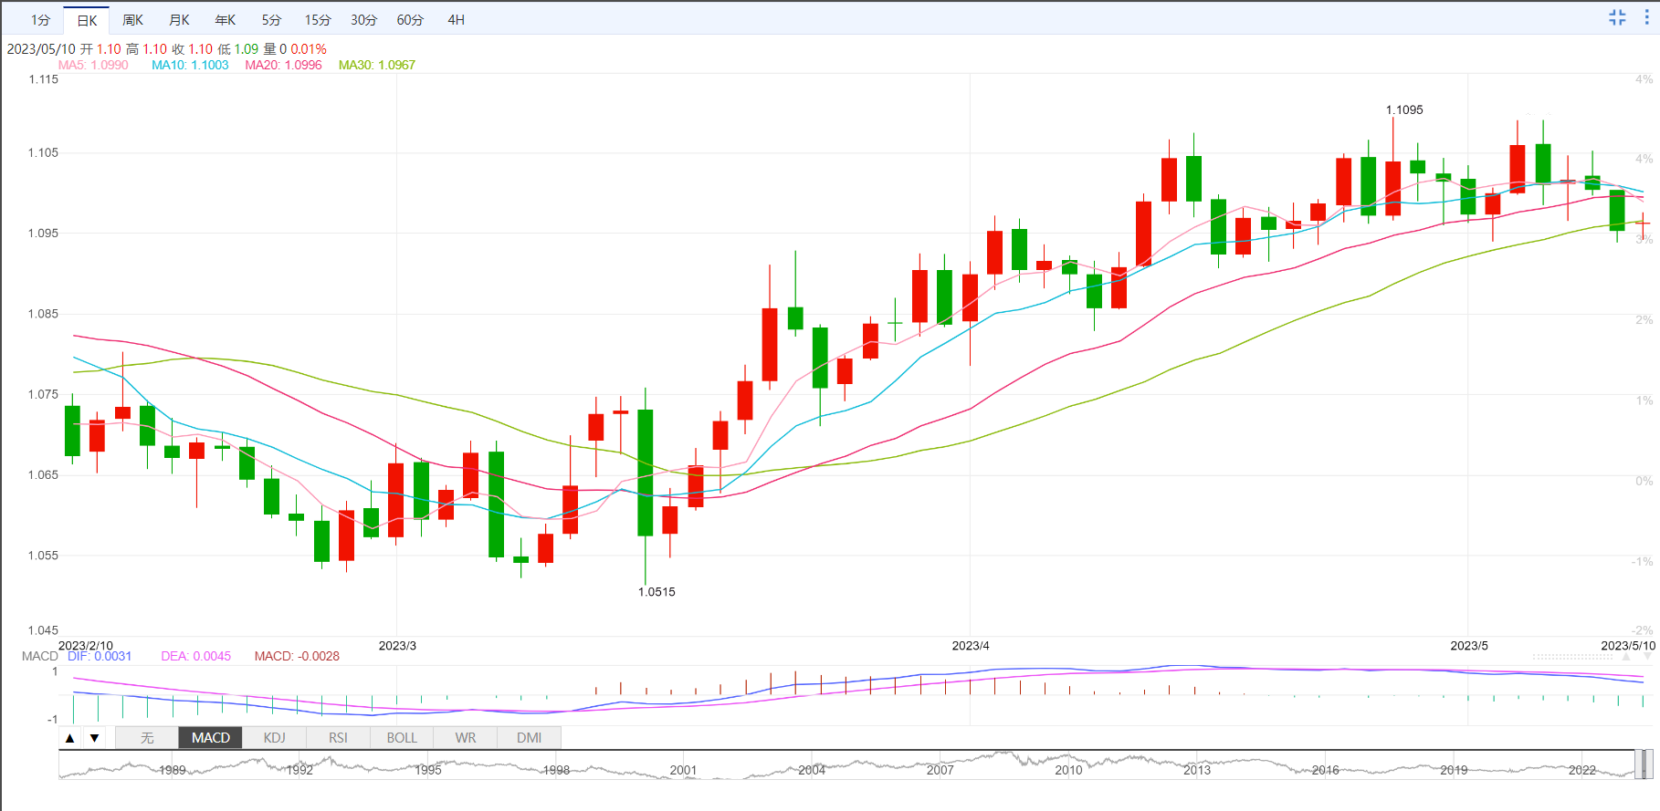Open the three-dot more options menu
The height and width of the screenshot is (811, 1660).
click(1646, 17)
